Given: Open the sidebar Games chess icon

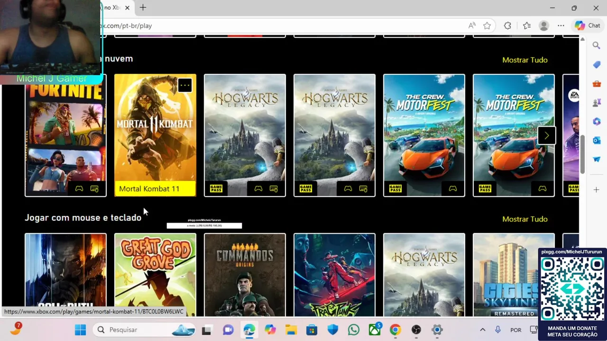Looking at the screenshot, I should point(597,103).
